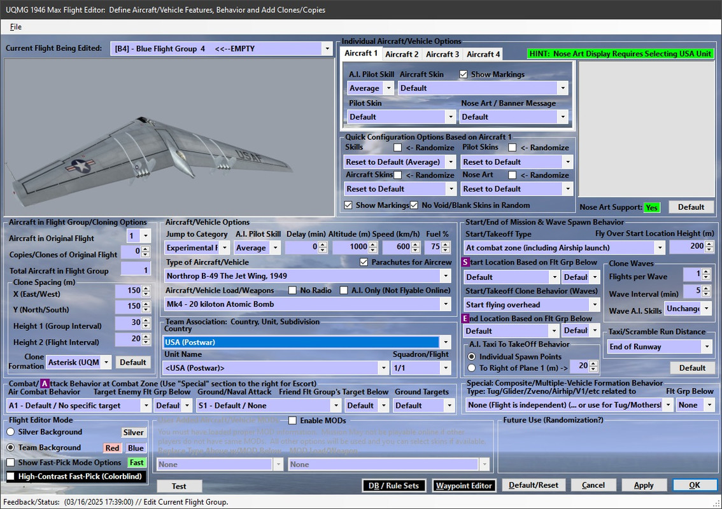Adjust Height 1 (Group Interval) stepper
The width and height of the screenshot is (722, 509).
tap(146, 323)
